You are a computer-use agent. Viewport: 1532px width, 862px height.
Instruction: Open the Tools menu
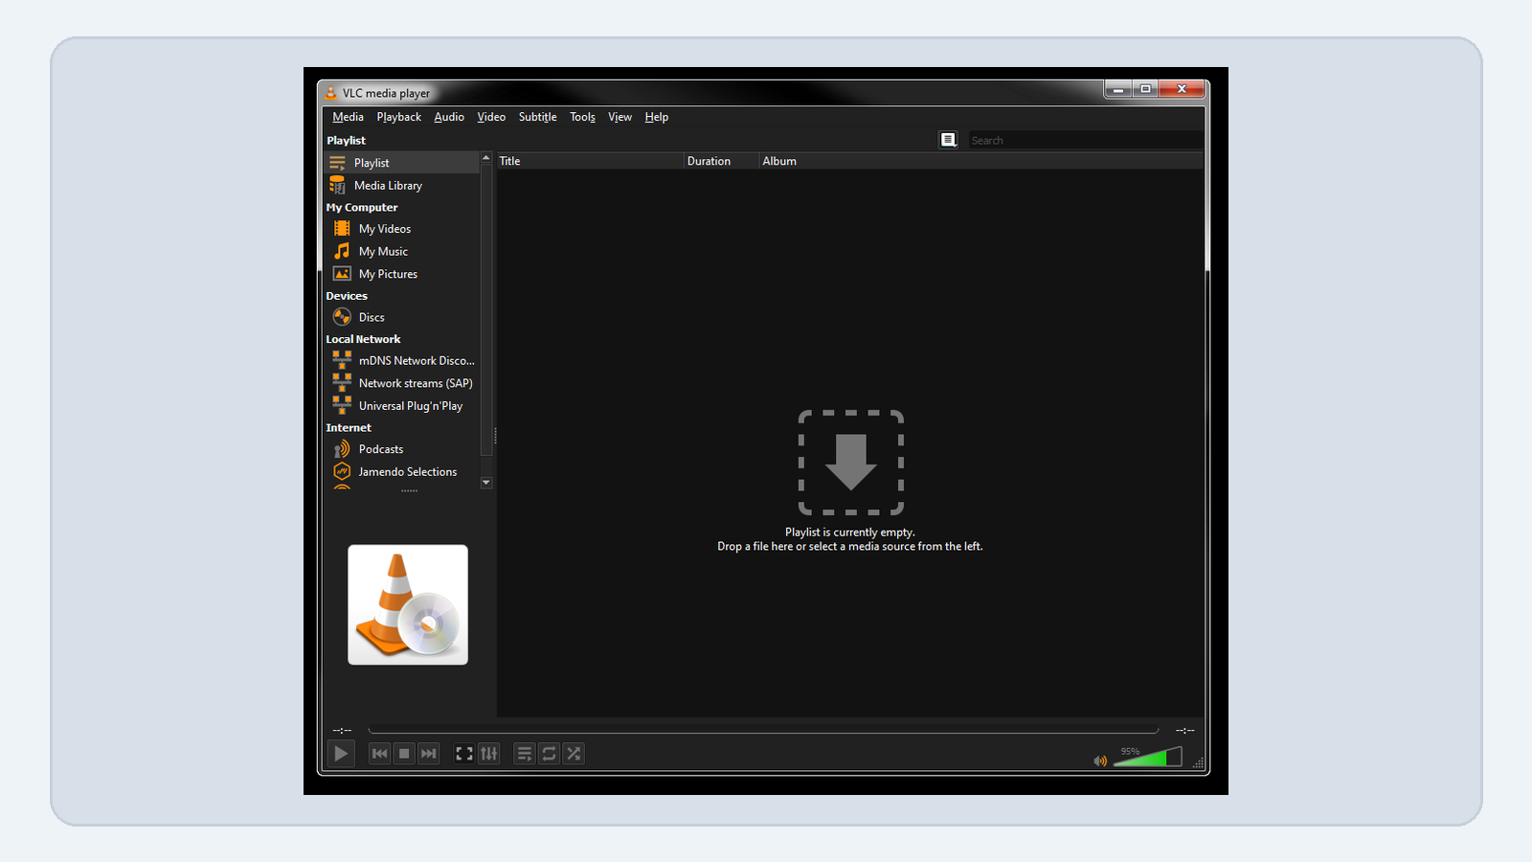tap(582, 117)
